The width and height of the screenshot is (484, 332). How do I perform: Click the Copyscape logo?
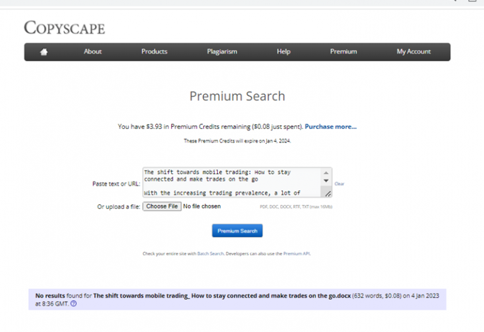[65, 28]
